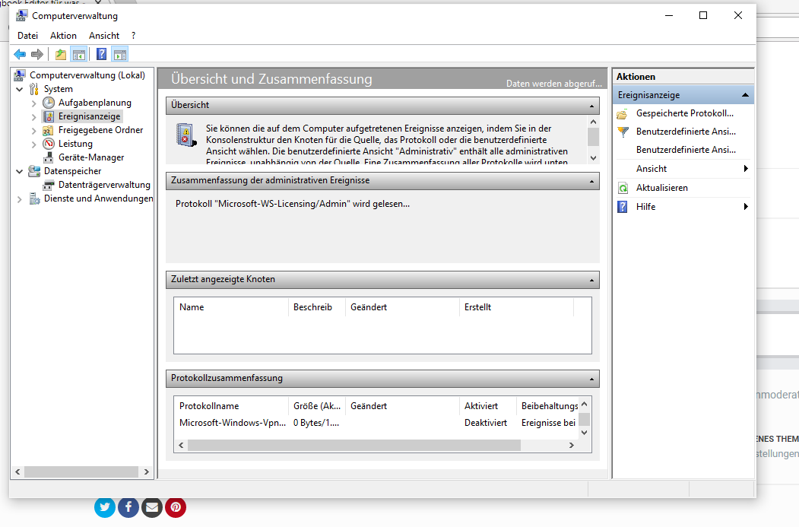This screenshot has width=799, height=527.
Task: Open the Datei menu
Action: click(x=27, y=36)
